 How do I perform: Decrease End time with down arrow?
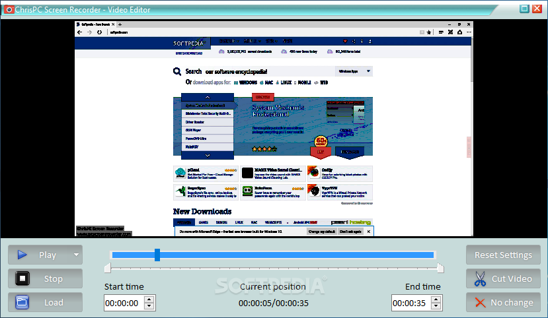[436, 307]
